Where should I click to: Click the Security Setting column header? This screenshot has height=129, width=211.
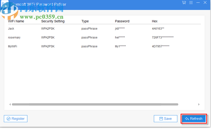[53, 21]
